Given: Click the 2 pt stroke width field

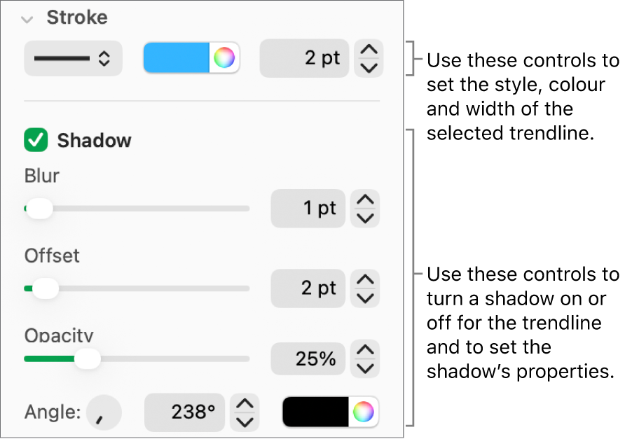Looking at the screenshot, I should pyautogui.click(x=304, y=58).
